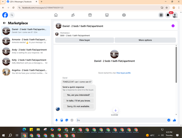Click the chat area vertical scrollbar
The height and width of the screenshot is (138, 182).
tap(176, 65)
